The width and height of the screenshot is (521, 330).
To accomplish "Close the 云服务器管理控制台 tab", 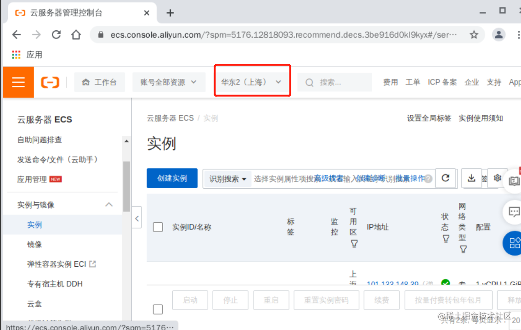I will 147,13.
